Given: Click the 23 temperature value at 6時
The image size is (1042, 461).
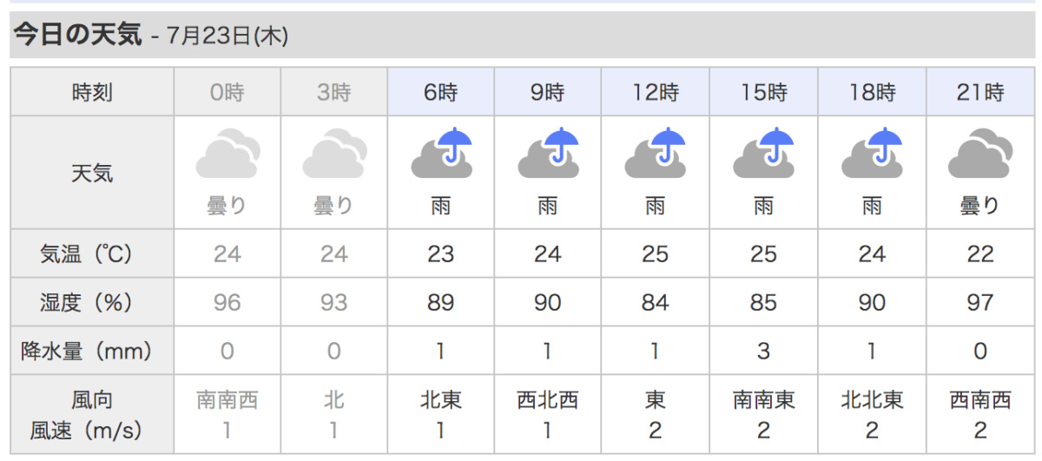Looking at the screenshot, I should [x=441, y=254].
